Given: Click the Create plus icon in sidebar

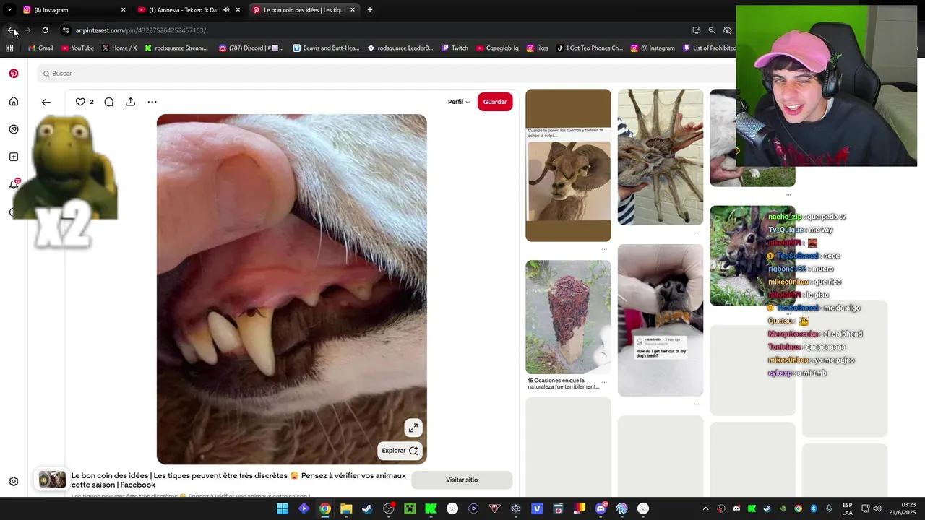Looking at the screenshot, I should click(14, 157).
